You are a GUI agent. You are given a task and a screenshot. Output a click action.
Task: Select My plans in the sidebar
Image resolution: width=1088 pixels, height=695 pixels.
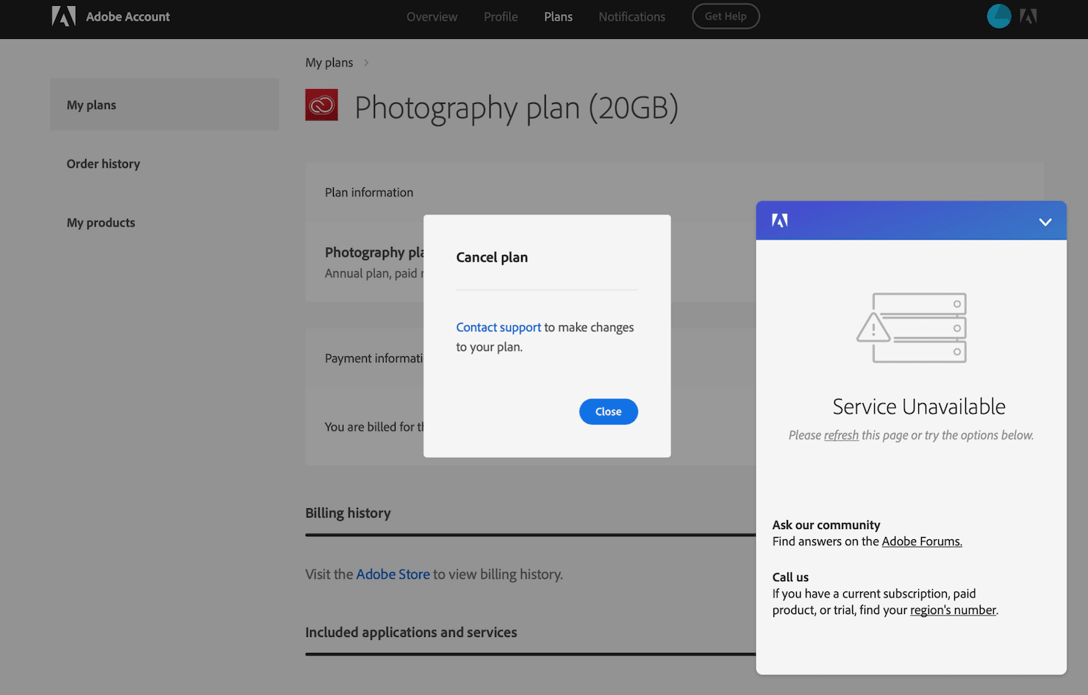point(91,104)
